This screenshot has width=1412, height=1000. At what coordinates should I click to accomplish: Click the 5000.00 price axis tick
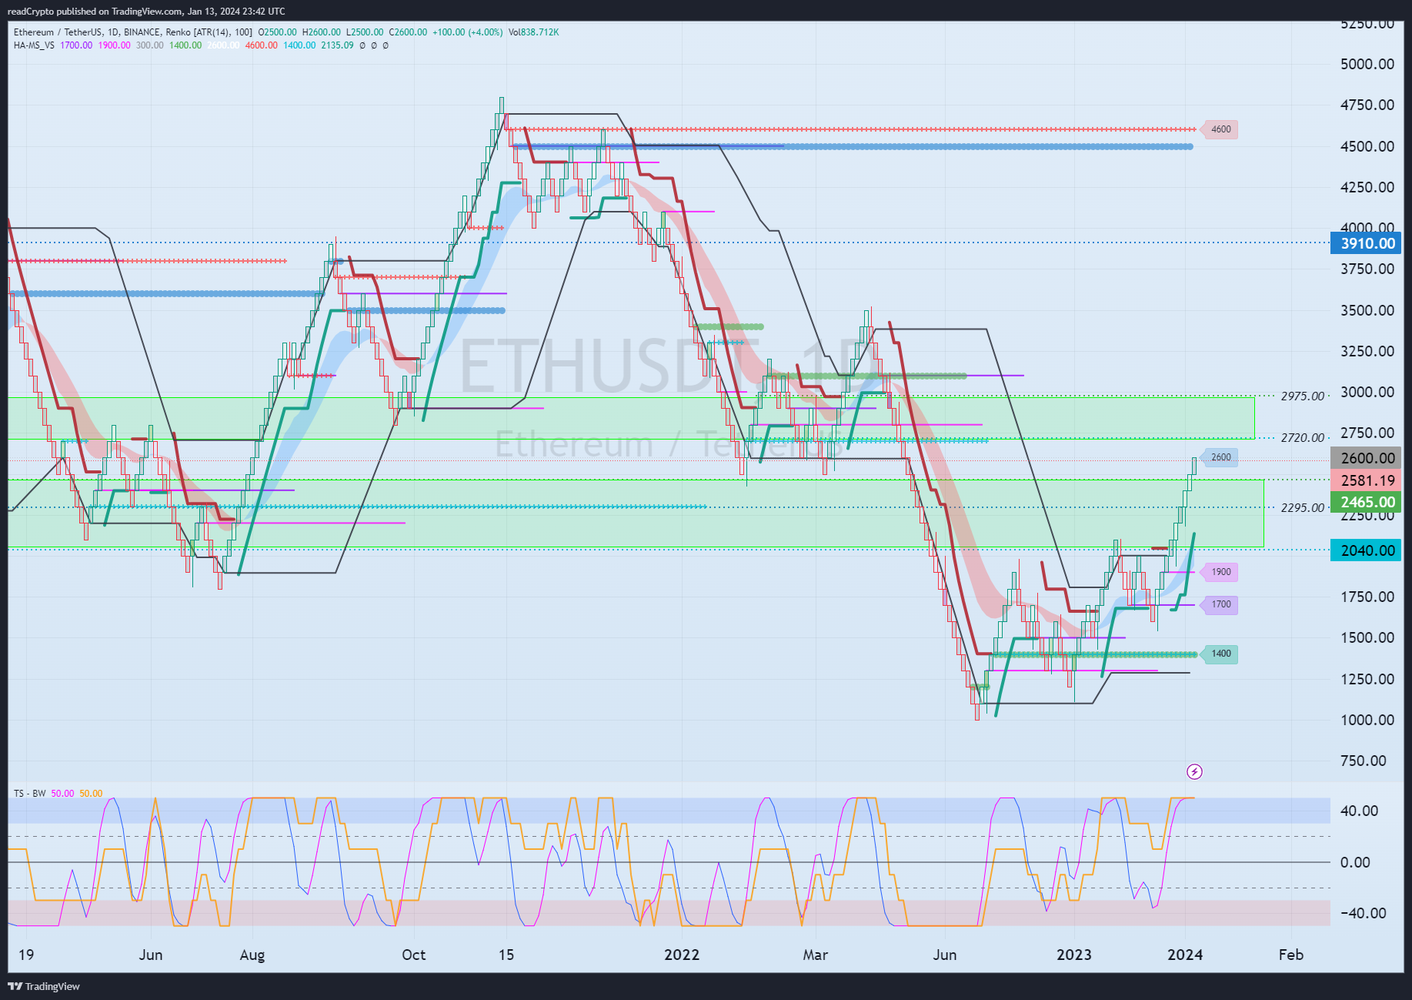coord(1367,64)
